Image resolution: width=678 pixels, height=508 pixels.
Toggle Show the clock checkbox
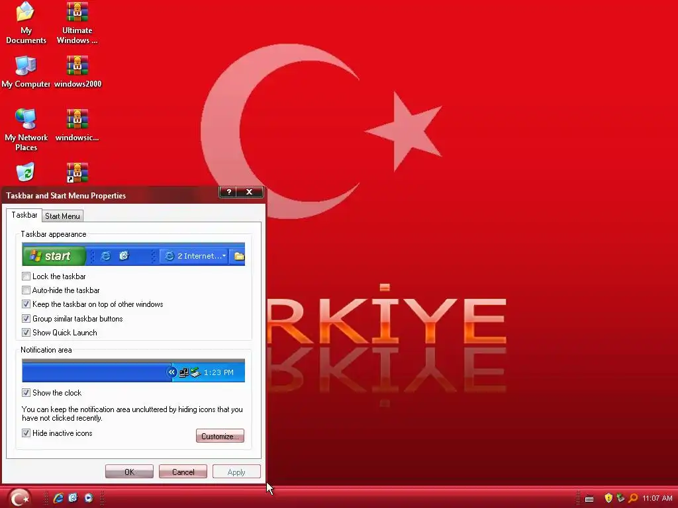(26, 393)
